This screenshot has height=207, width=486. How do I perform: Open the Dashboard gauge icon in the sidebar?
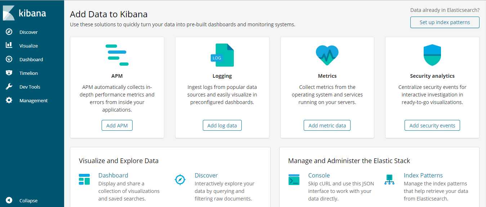point(9,59)
